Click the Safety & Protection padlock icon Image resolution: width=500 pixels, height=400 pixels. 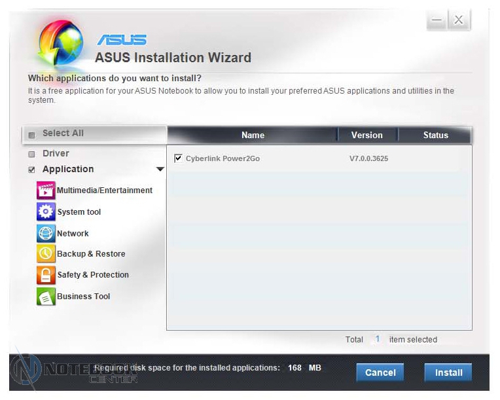(x=46, y=275)
